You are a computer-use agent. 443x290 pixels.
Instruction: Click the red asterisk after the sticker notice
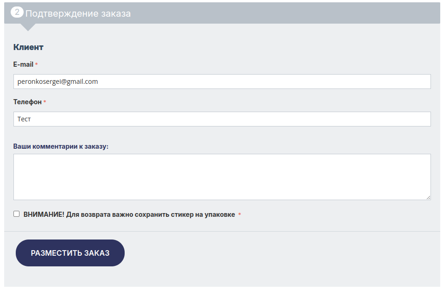coord(240,214)
